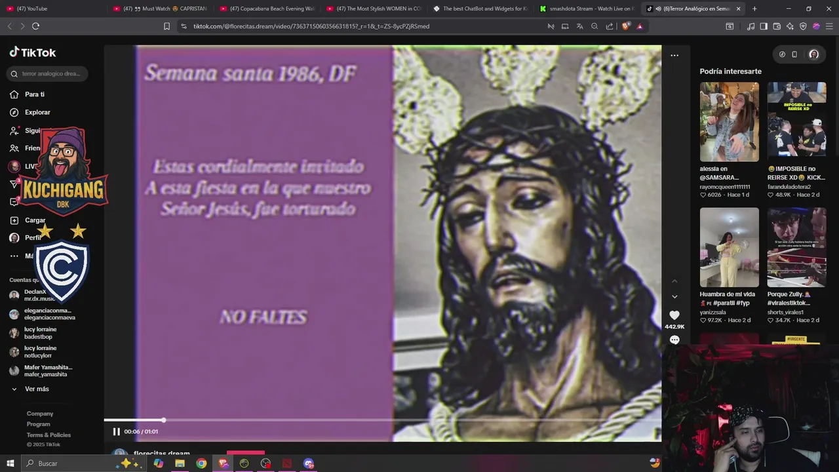Screen dimensions: 839x472
Task: Open Brave Shields icon in address bar
Action: [625, 26]
